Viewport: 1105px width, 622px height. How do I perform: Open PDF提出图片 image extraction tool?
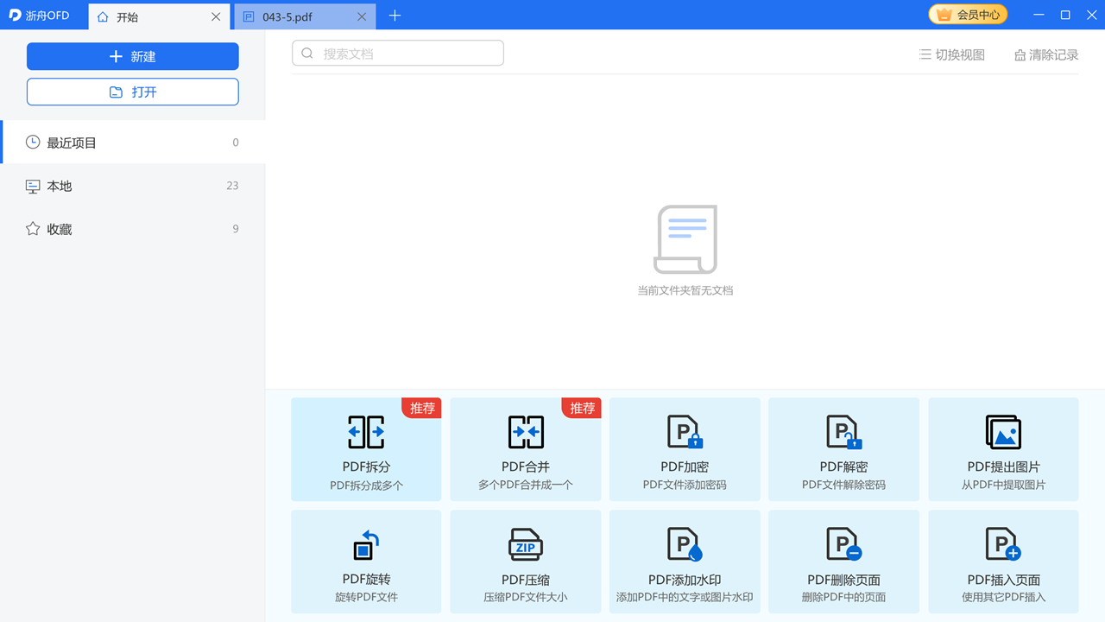click(x=1003, y=449)
